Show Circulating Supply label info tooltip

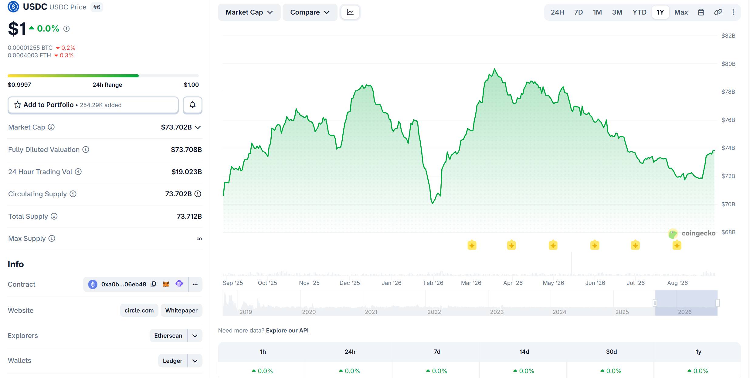pos(73,194)
